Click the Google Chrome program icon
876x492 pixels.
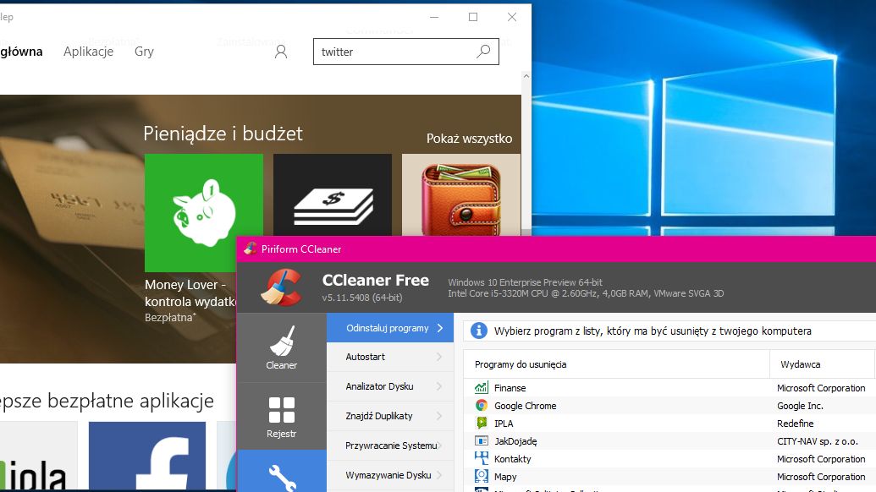click(x=481, y=406)
